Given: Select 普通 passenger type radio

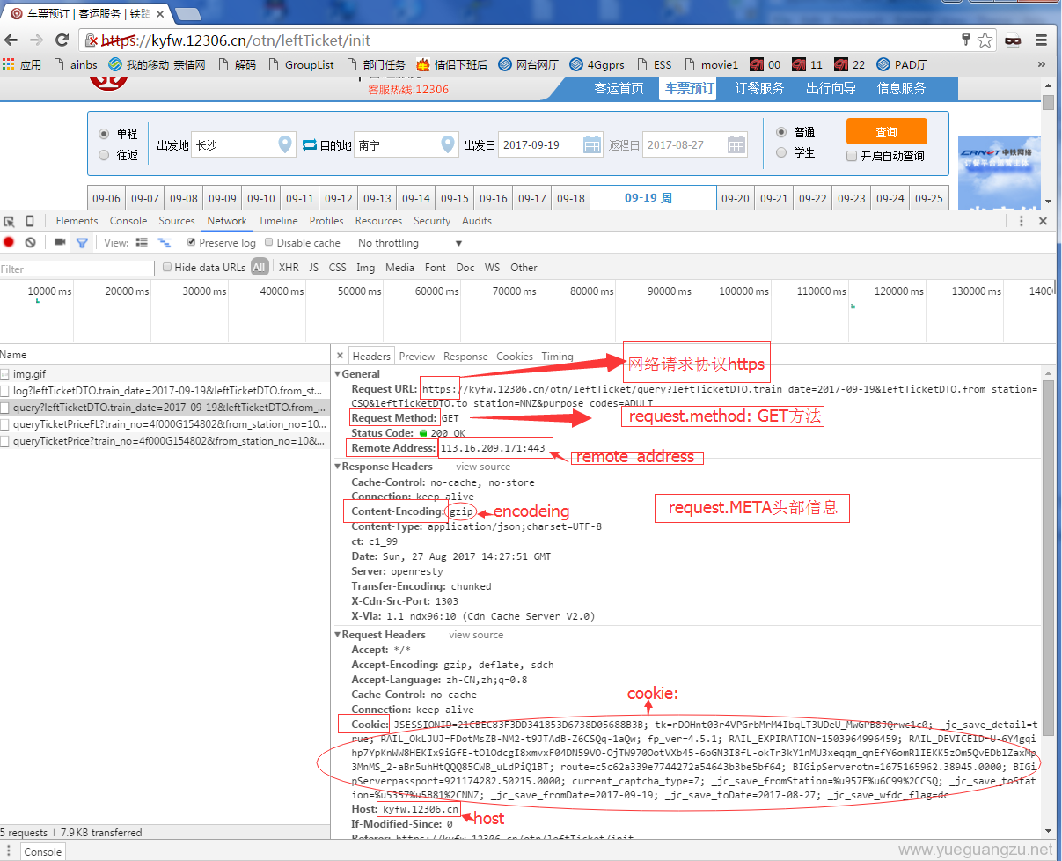Looking at the screenshot, I should click(781, 132).
